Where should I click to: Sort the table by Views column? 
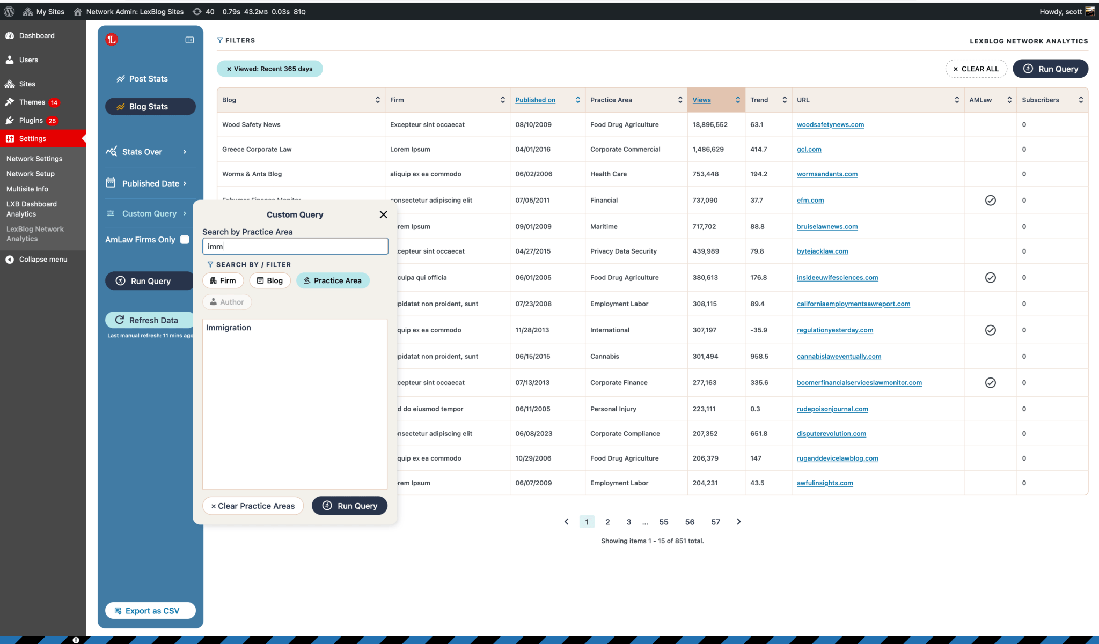tap(701, 100)
